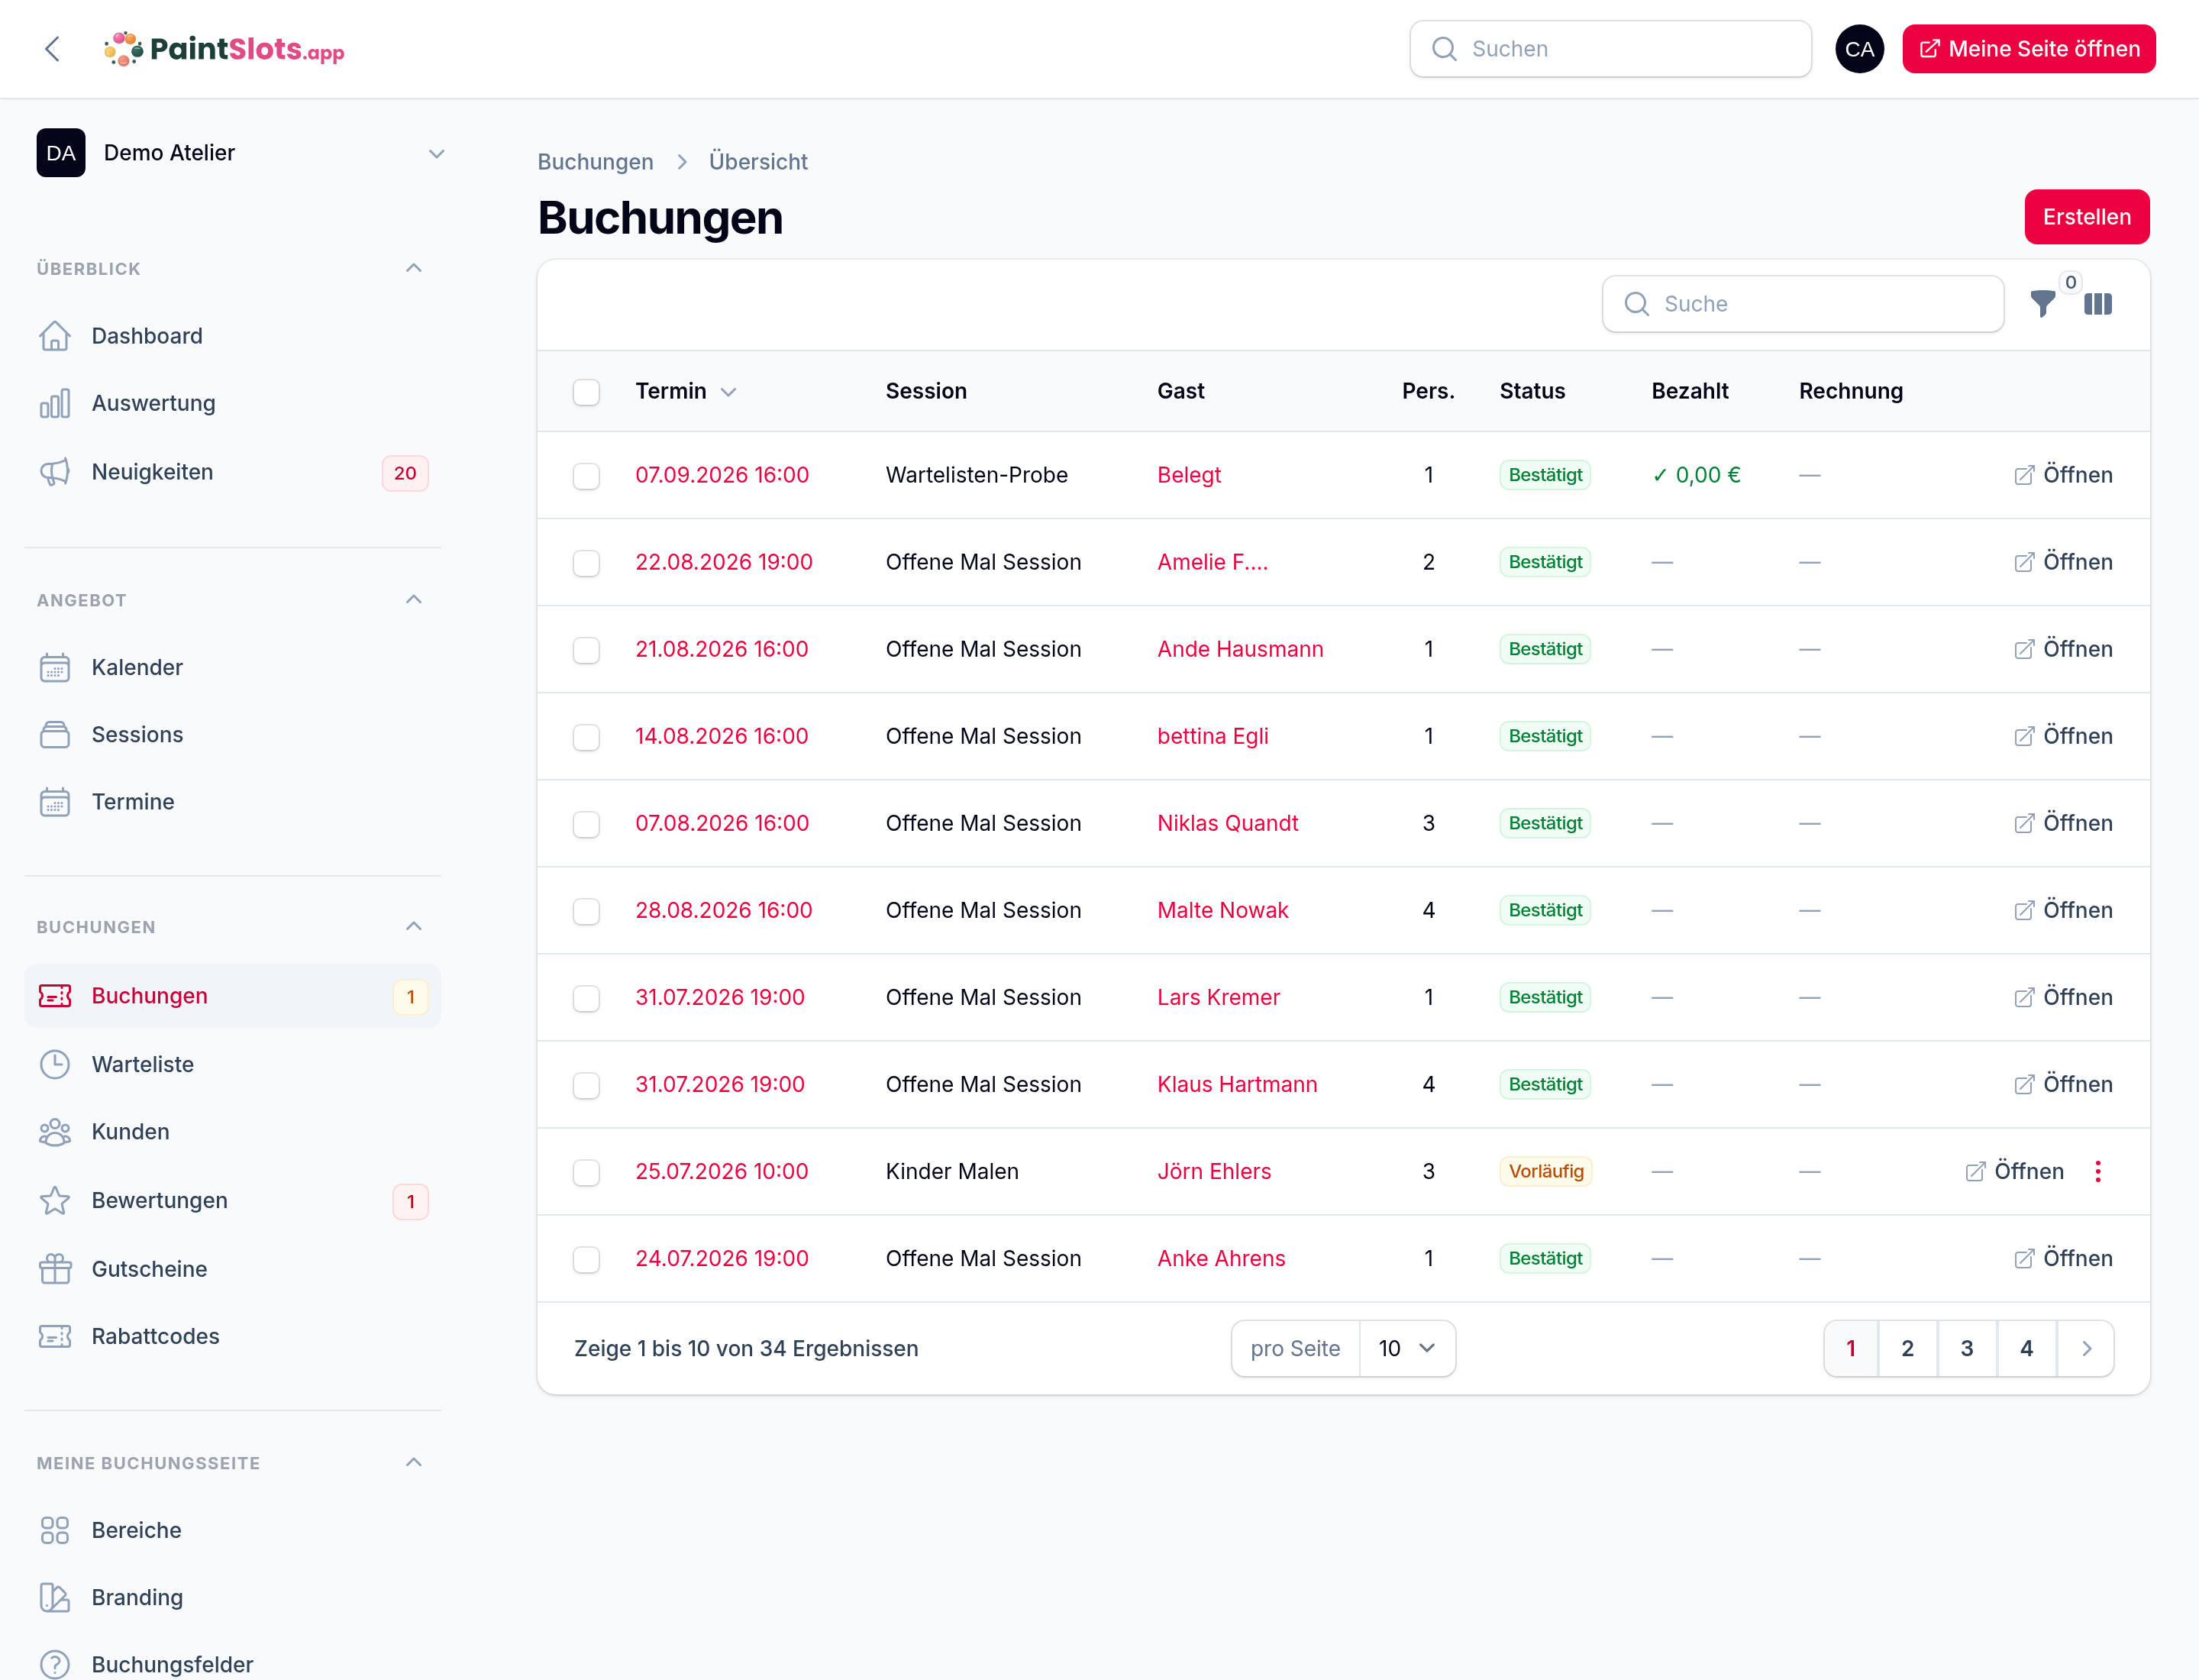
Task: Open the bettina Egli booking via Öffnen
Action: point(2063,737)
